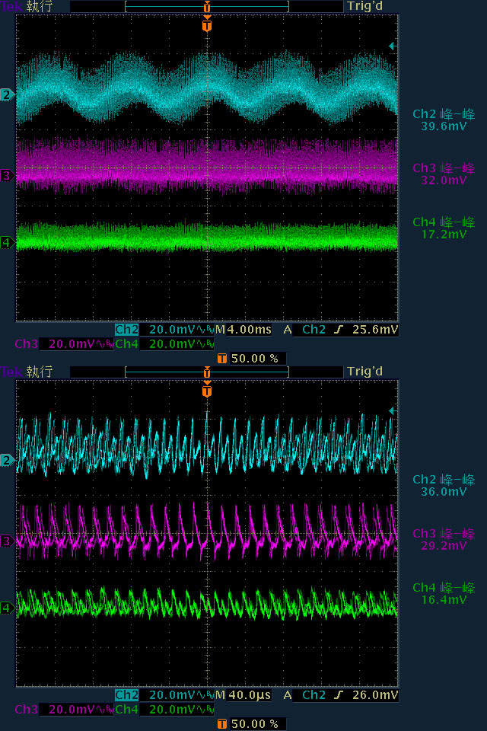487x731 pixels.
Task: Click the Ch3 ground marker in bottom capture
Action: (x=7, y=541)
